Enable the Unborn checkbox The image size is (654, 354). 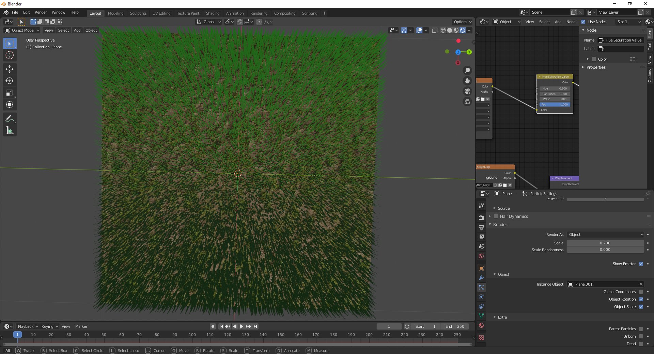tap(641, 336)
